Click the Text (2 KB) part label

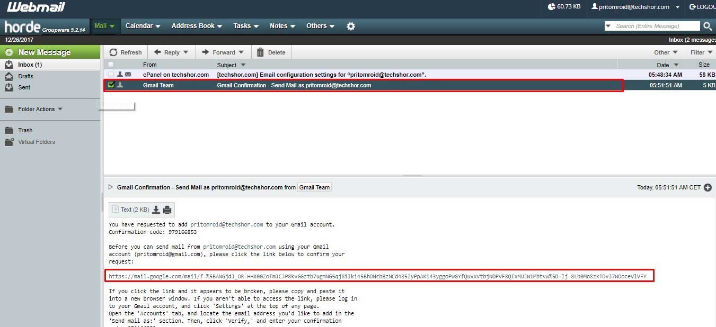pyautogui.click(x=135, y=210)
